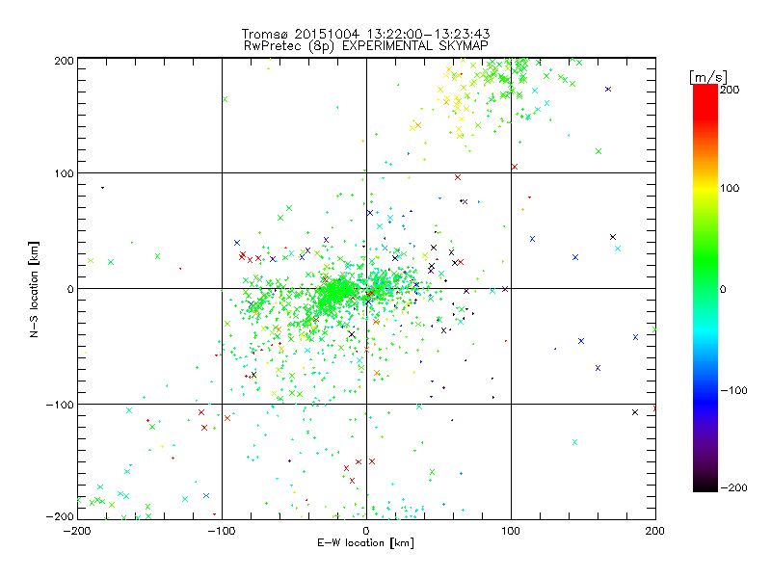Click colorbar tick label "-200"
The height and width of the screenshot is (578, 771).
click(733, 487)
